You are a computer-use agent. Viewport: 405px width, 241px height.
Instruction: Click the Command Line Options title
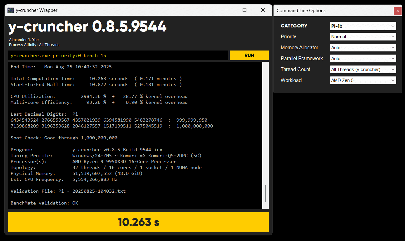[301, 11]
